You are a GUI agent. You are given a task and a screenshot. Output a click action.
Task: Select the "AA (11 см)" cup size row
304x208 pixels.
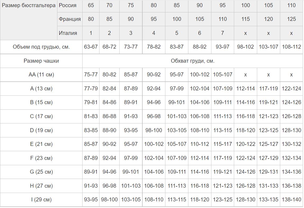[x=151, y=75]
